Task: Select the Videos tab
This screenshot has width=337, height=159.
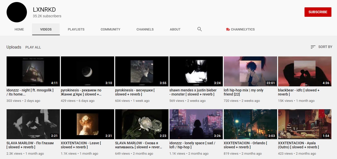Action: click(46, 29)
